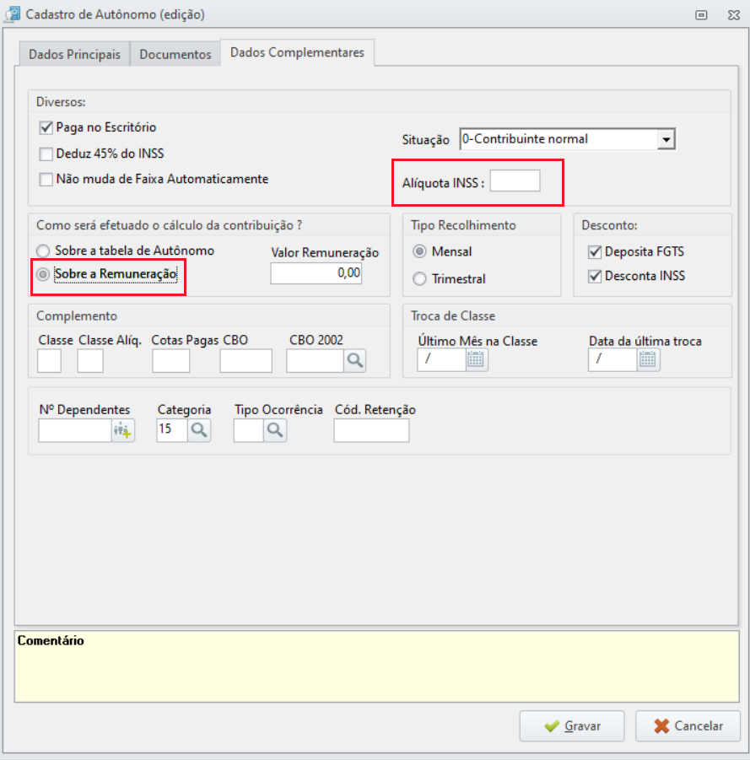This screenshot has height=760, width=750.
Task: Switch to the Dados Principais tab
Action: (x=74, y=54)
